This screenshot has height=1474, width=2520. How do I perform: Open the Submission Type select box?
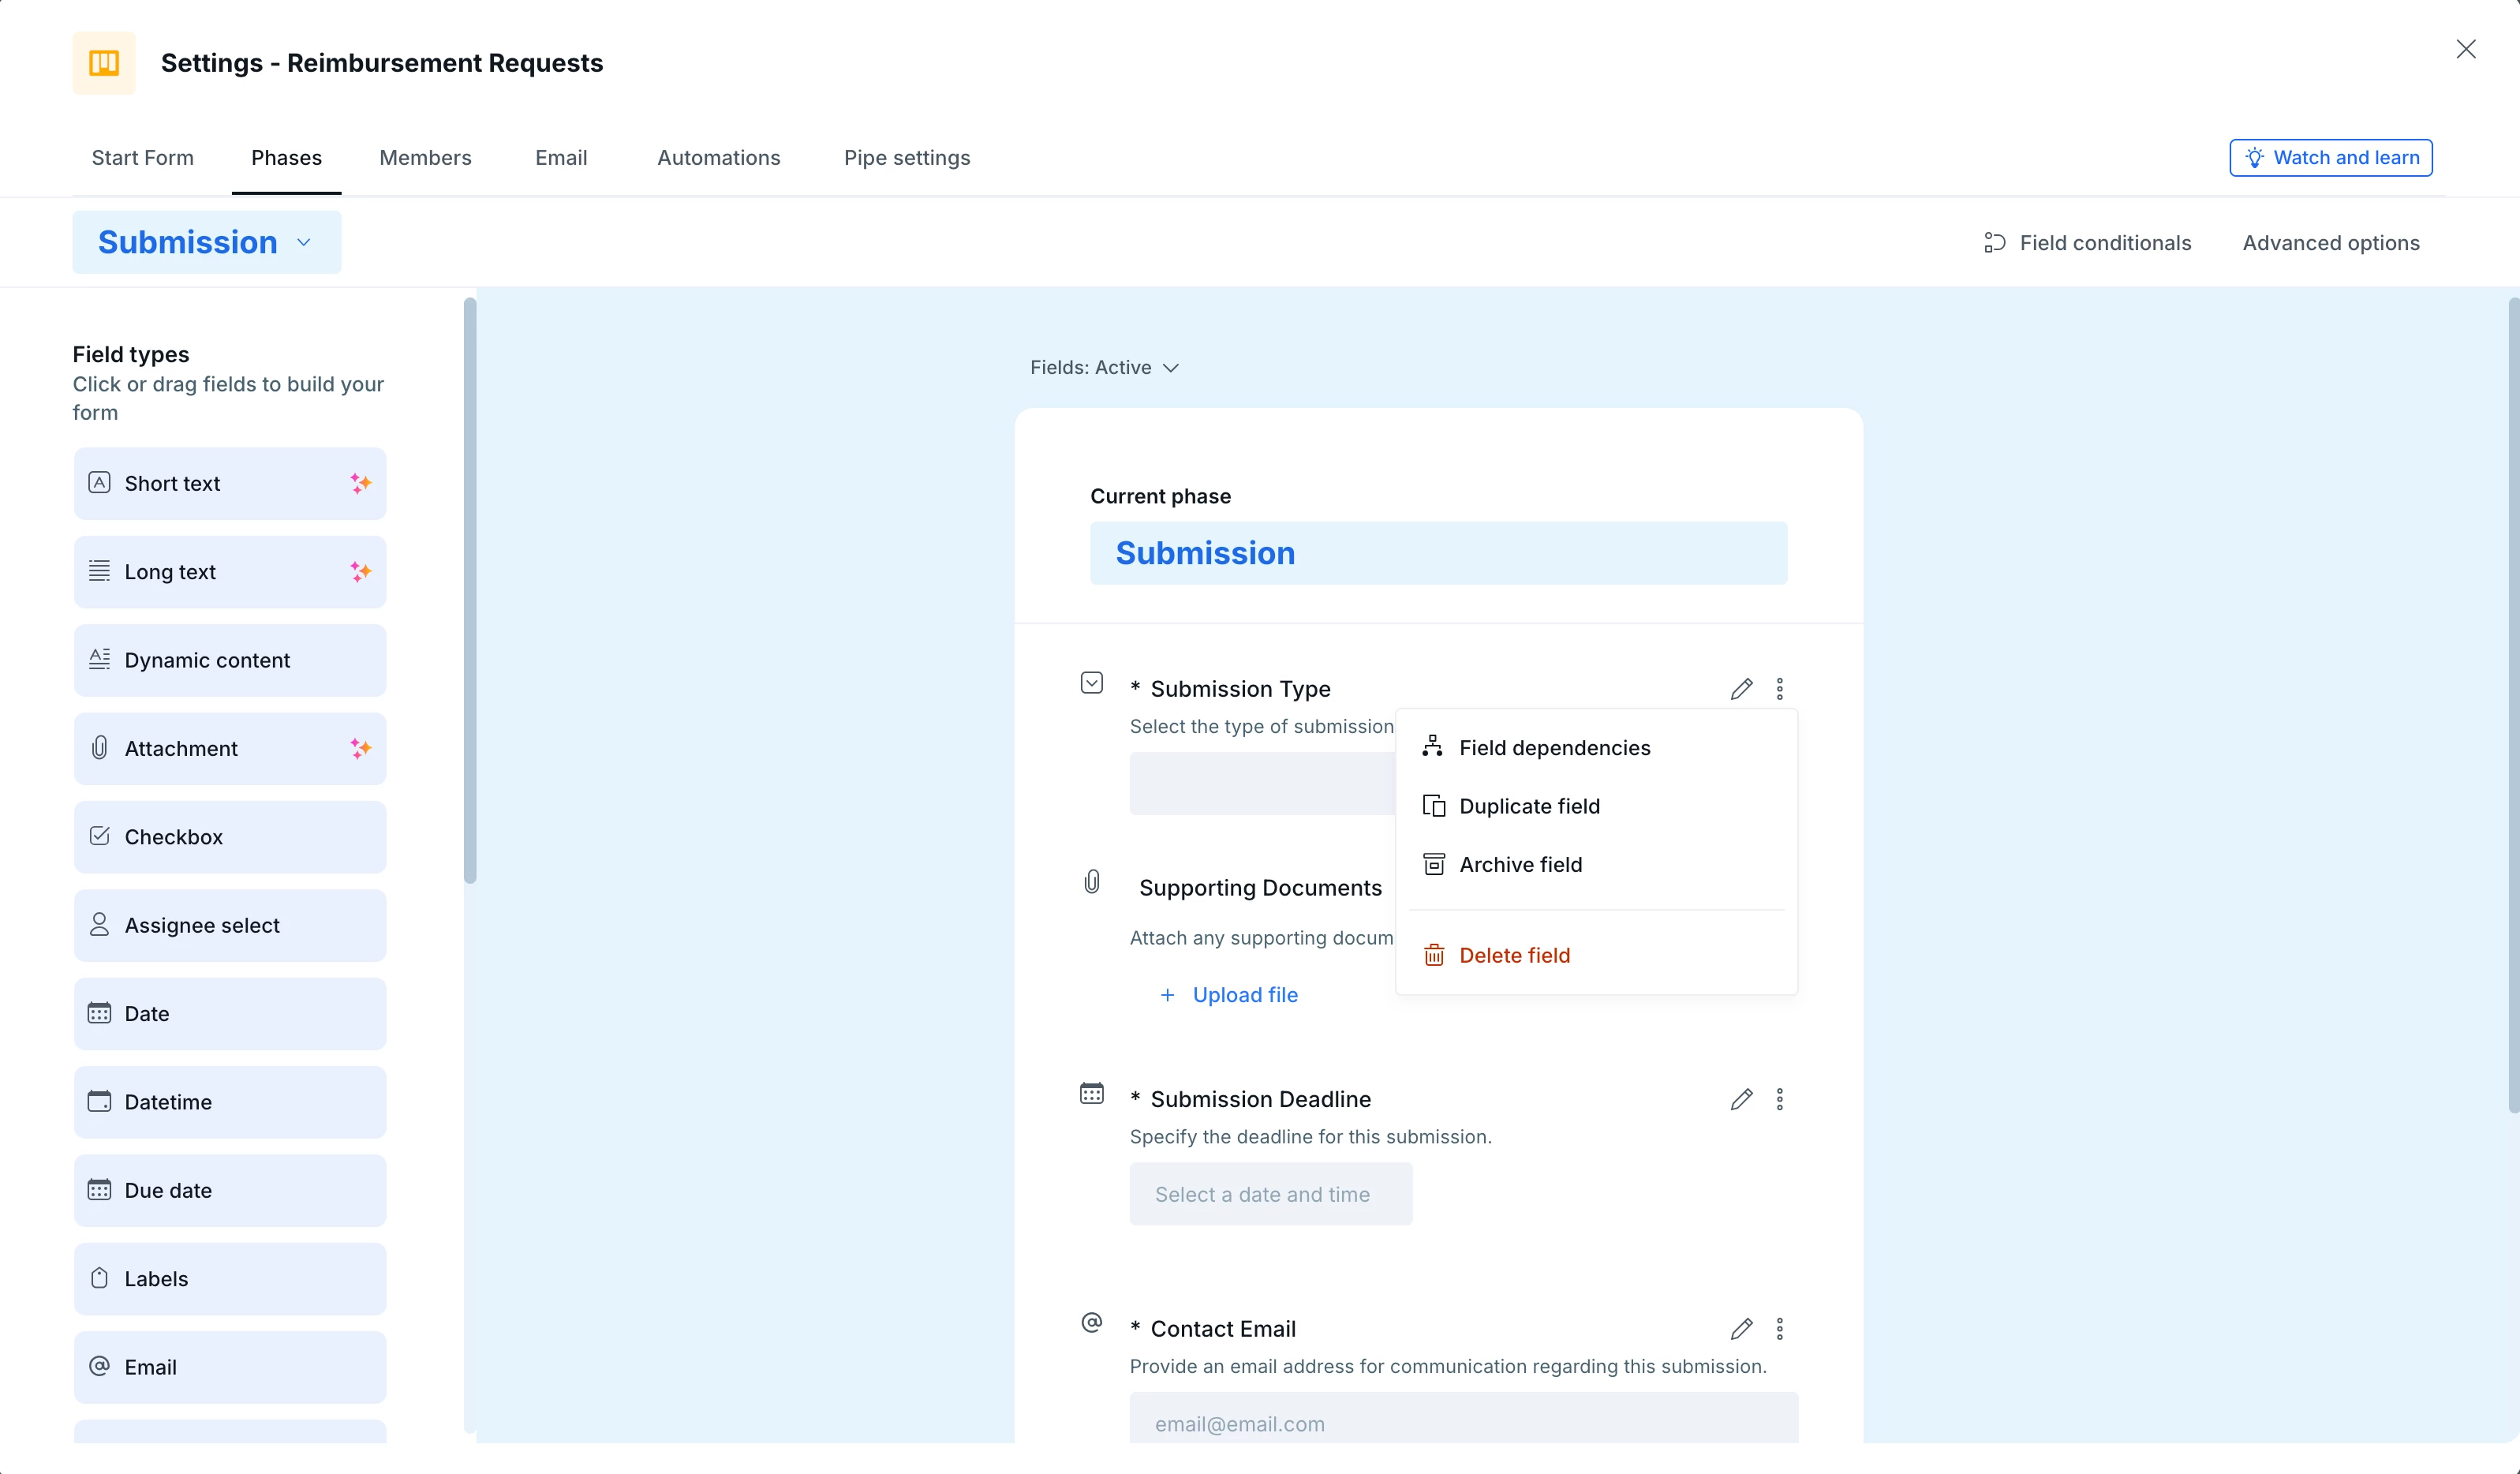pyautogui.click(x=1262, y=783)
